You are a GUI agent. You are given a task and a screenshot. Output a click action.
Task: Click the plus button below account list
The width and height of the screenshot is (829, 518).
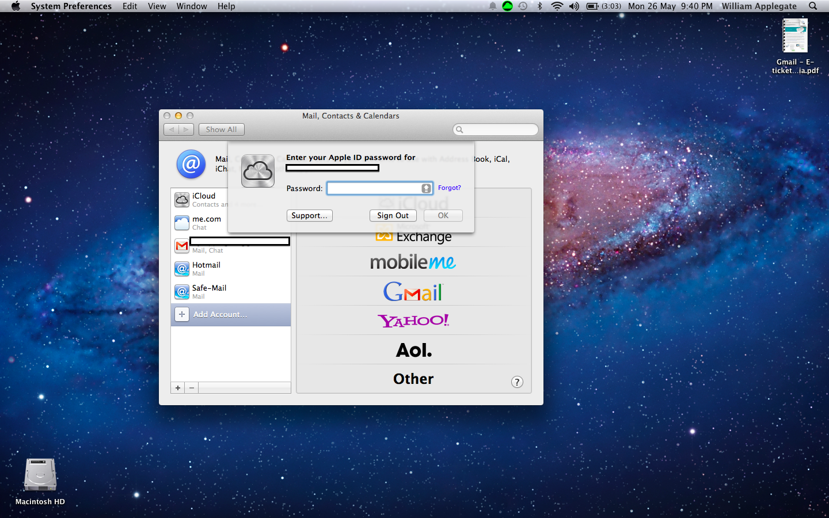click(x=178, y=388)
